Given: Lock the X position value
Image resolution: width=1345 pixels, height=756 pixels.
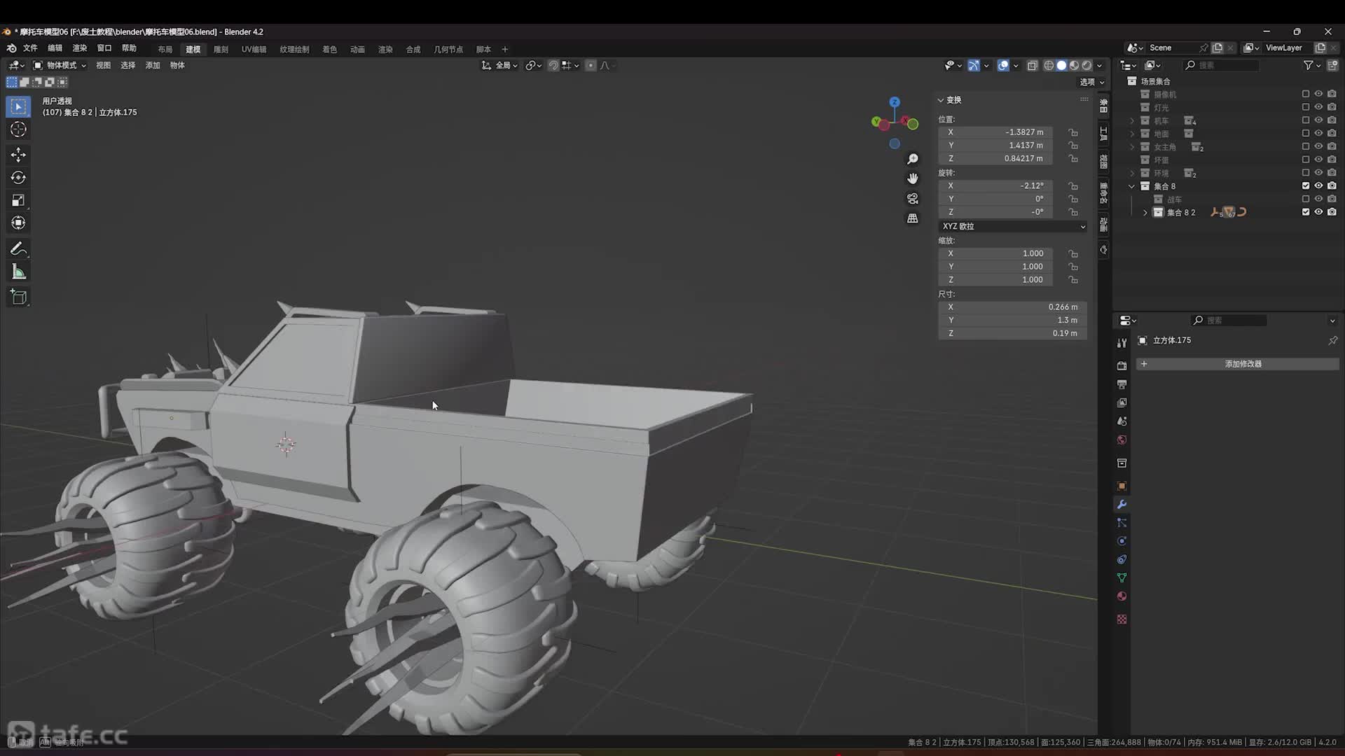Looking at the screenshot, I should click(x=1073, y=132).
